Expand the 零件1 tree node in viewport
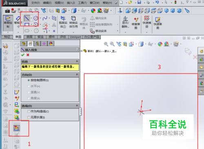The height and width of the screenshot is (149, 204). [x=81, y=51]
